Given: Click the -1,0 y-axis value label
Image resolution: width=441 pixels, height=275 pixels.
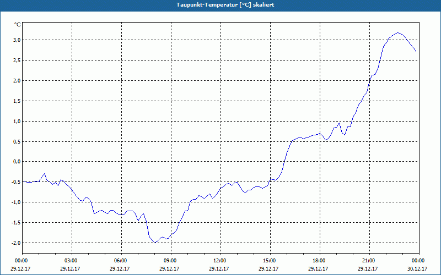Looking at the screenshot, I should pyautogui.click(x=17, y=202).
